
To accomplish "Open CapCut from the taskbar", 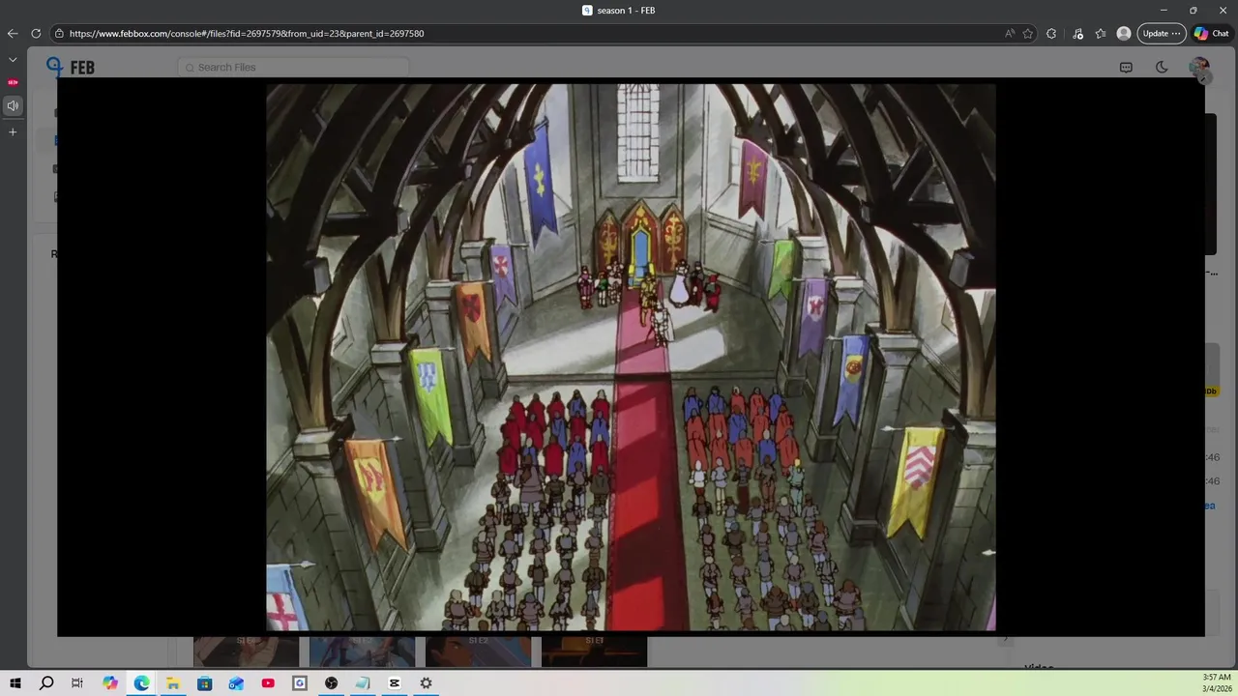I will point(395,683).
